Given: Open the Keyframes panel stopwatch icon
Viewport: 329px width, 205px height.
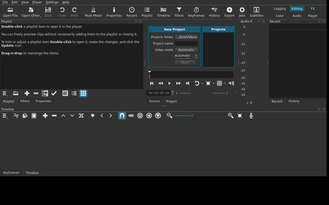Looking at the screenshot, I should (x=196, y=12).
